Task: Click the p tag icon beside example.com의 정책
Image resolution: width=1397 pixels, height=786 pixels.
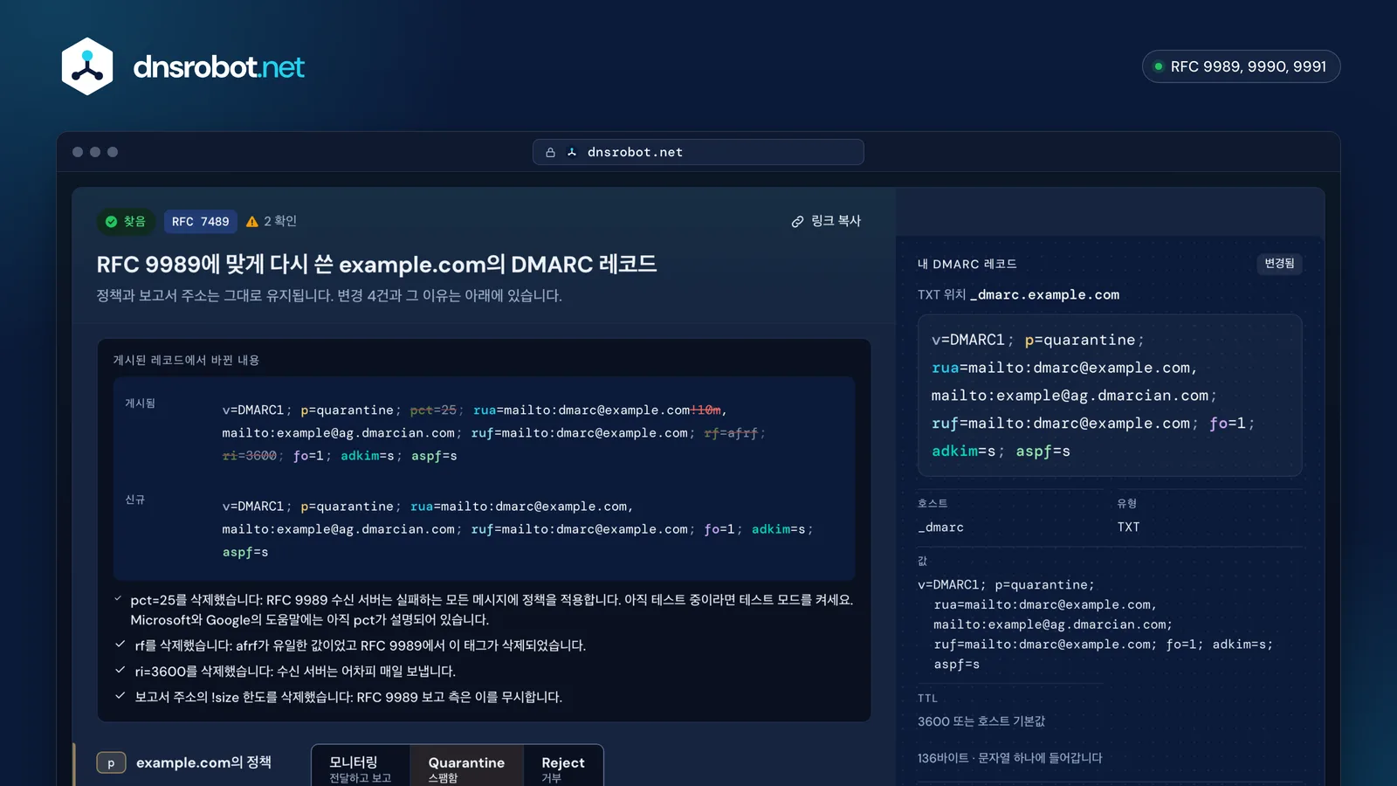Action: click(x=111, y=763)
